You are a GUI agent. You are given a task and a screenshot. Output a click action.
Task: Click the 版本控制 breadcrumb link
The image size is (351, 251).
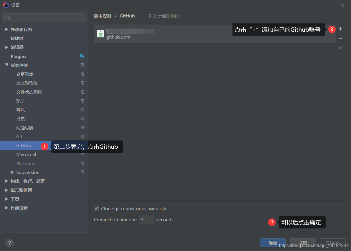[x=103, y=16]
